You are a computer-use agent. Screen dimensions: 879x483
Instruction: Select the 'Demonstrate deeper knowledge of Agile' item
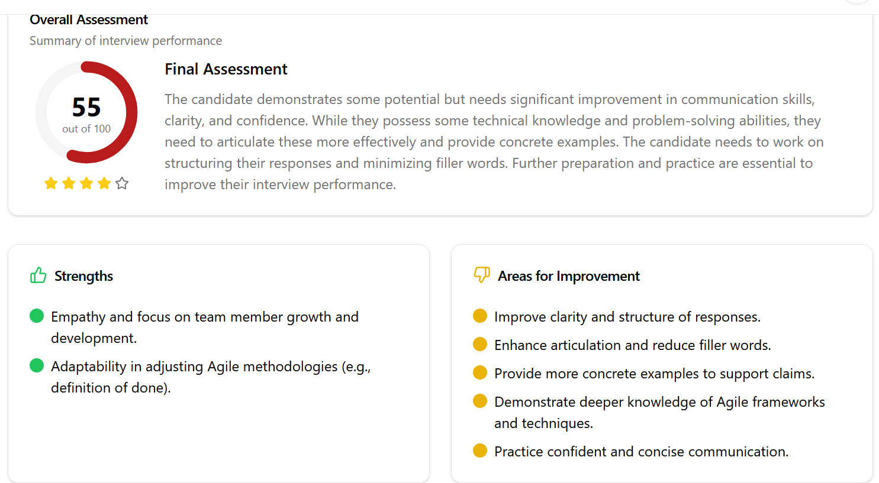tap(659, 402)
